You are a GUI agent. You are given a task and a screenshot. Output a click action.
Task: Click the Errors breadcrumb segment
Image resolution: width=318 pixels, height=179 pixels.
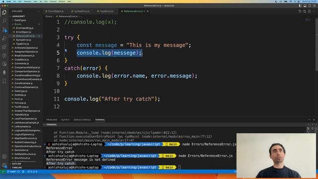(x=49, y=16)
